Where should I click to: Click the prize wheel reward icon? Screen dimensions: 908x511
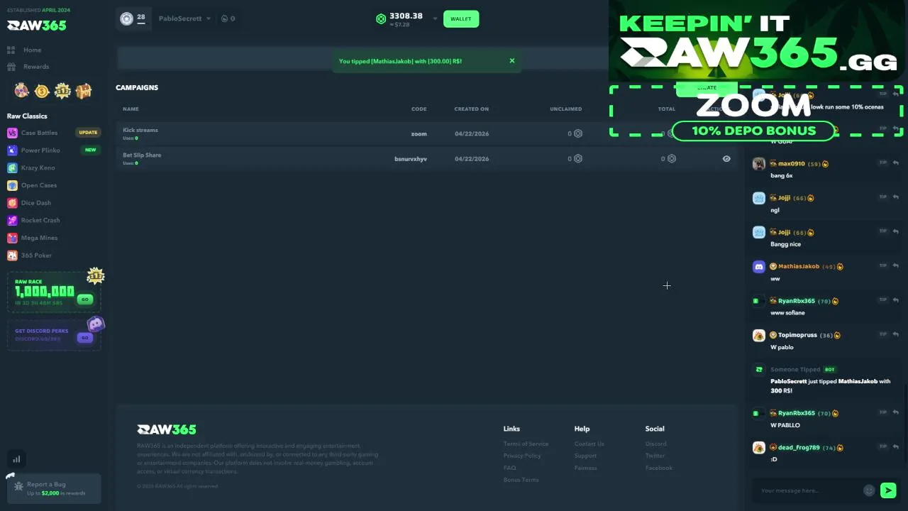[22, 91]
